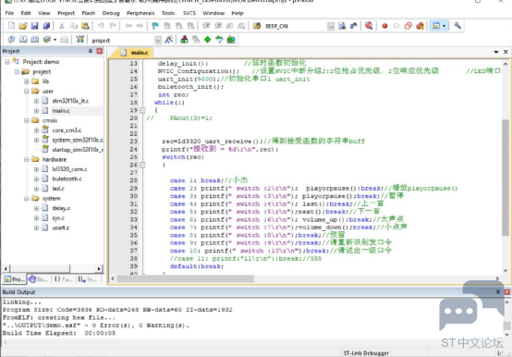Click the editor vertical scrollbar thumb
Viewport: 512px width, 357px height.
[x=506, y=177]
